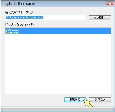Click the bottom extraction progress bar
The height and width of the screenshot is (112, 115).
pyautogui.click(x=58, y=109)
